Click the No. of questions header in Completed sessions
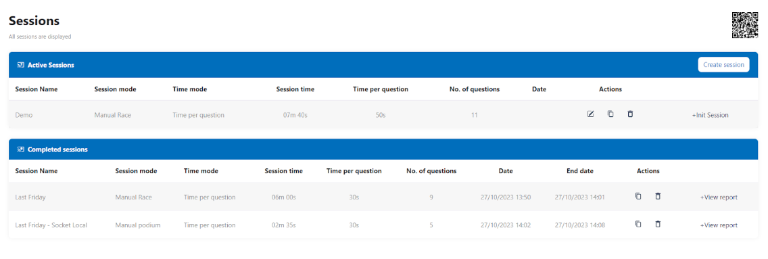 tap(431, 171)
